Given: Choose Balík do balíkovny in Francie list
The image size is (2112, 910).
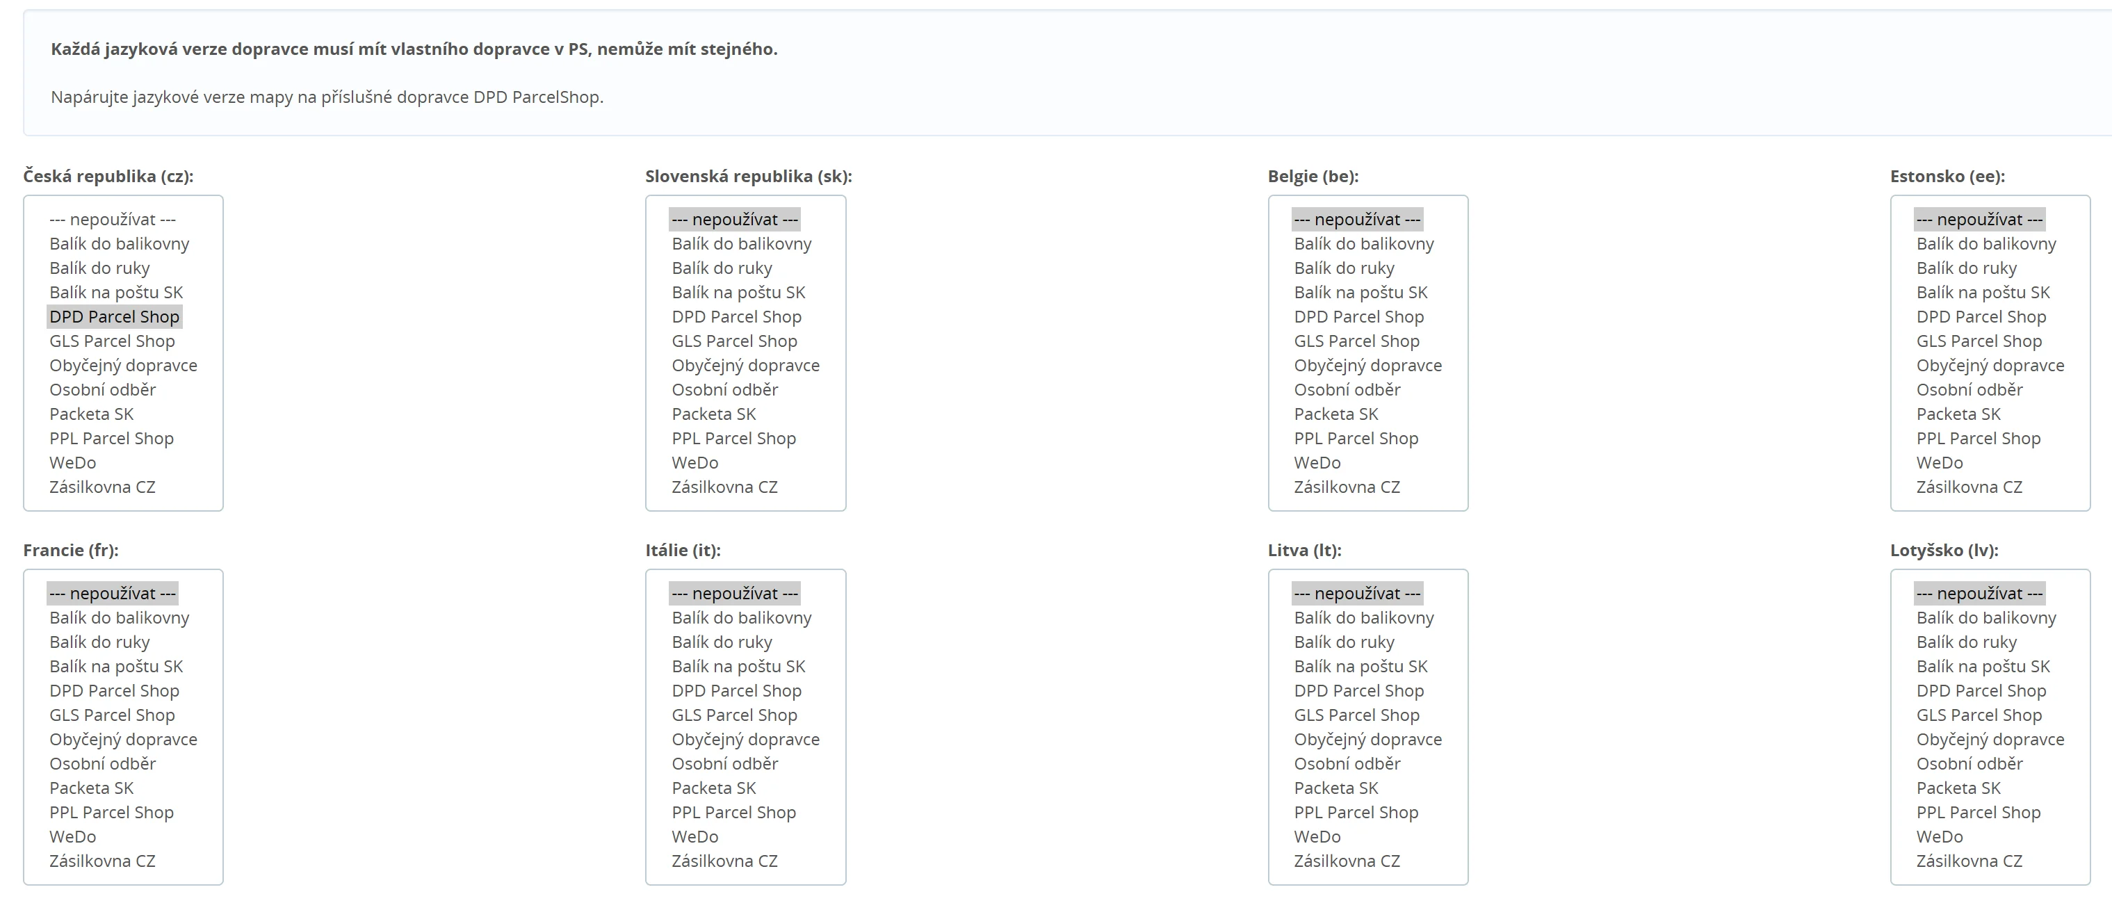Looking at the screenshot, I should coord(119,617).
